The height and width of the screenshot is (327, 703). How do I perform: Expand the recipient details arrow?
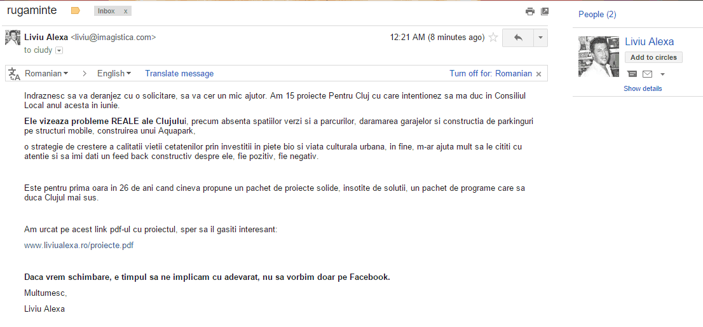(x=59, y=50)
